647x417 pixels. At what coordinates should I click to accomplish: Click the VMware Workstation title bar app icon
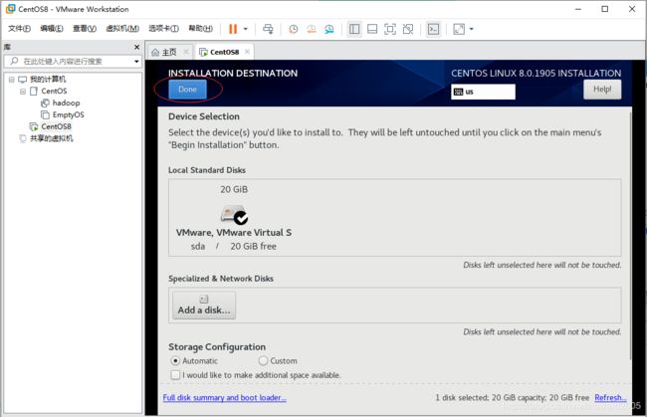point(10,9)
